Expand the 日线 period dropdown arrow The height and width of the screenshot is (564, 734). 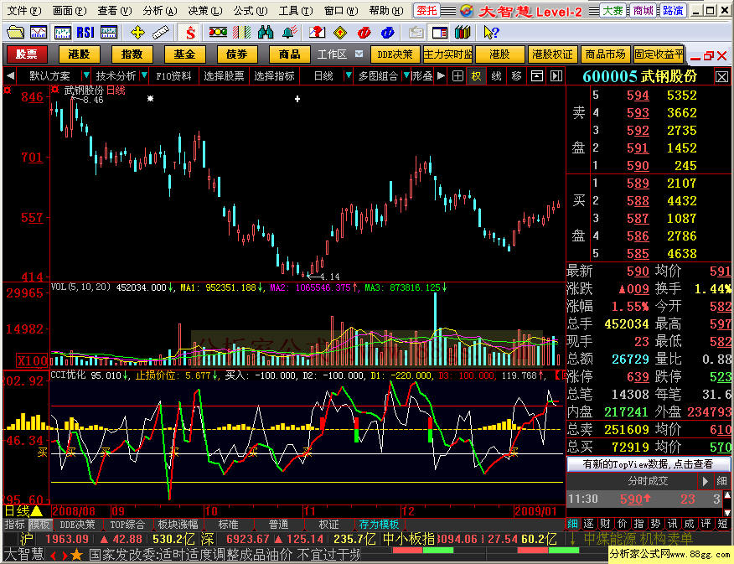coord(348,75)
